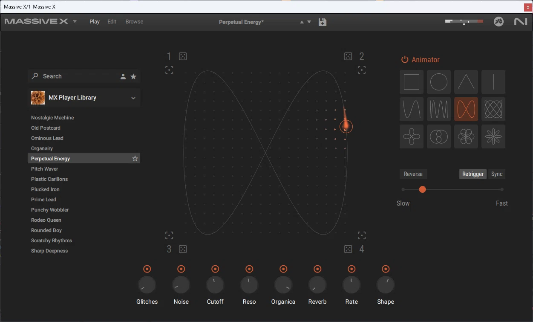Load the previous preset with up arrow
Viewport: 533px width, 322px height.
point(302,22)
